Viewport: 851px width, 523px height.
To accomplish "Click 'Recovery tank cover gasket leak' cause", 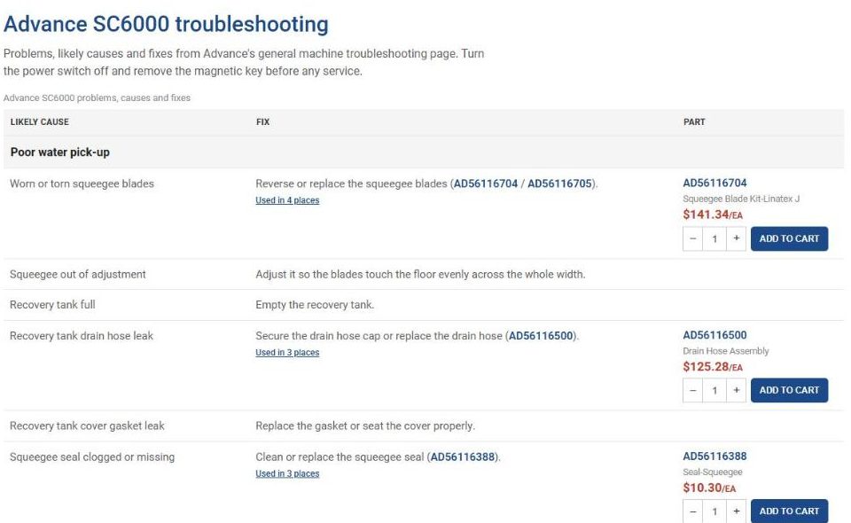I will [x=87, y=425].
